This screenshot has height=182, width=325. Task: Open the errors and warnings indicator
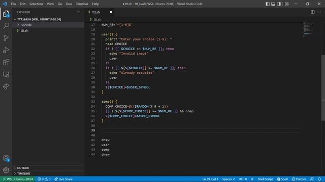(x=44, y=179)
